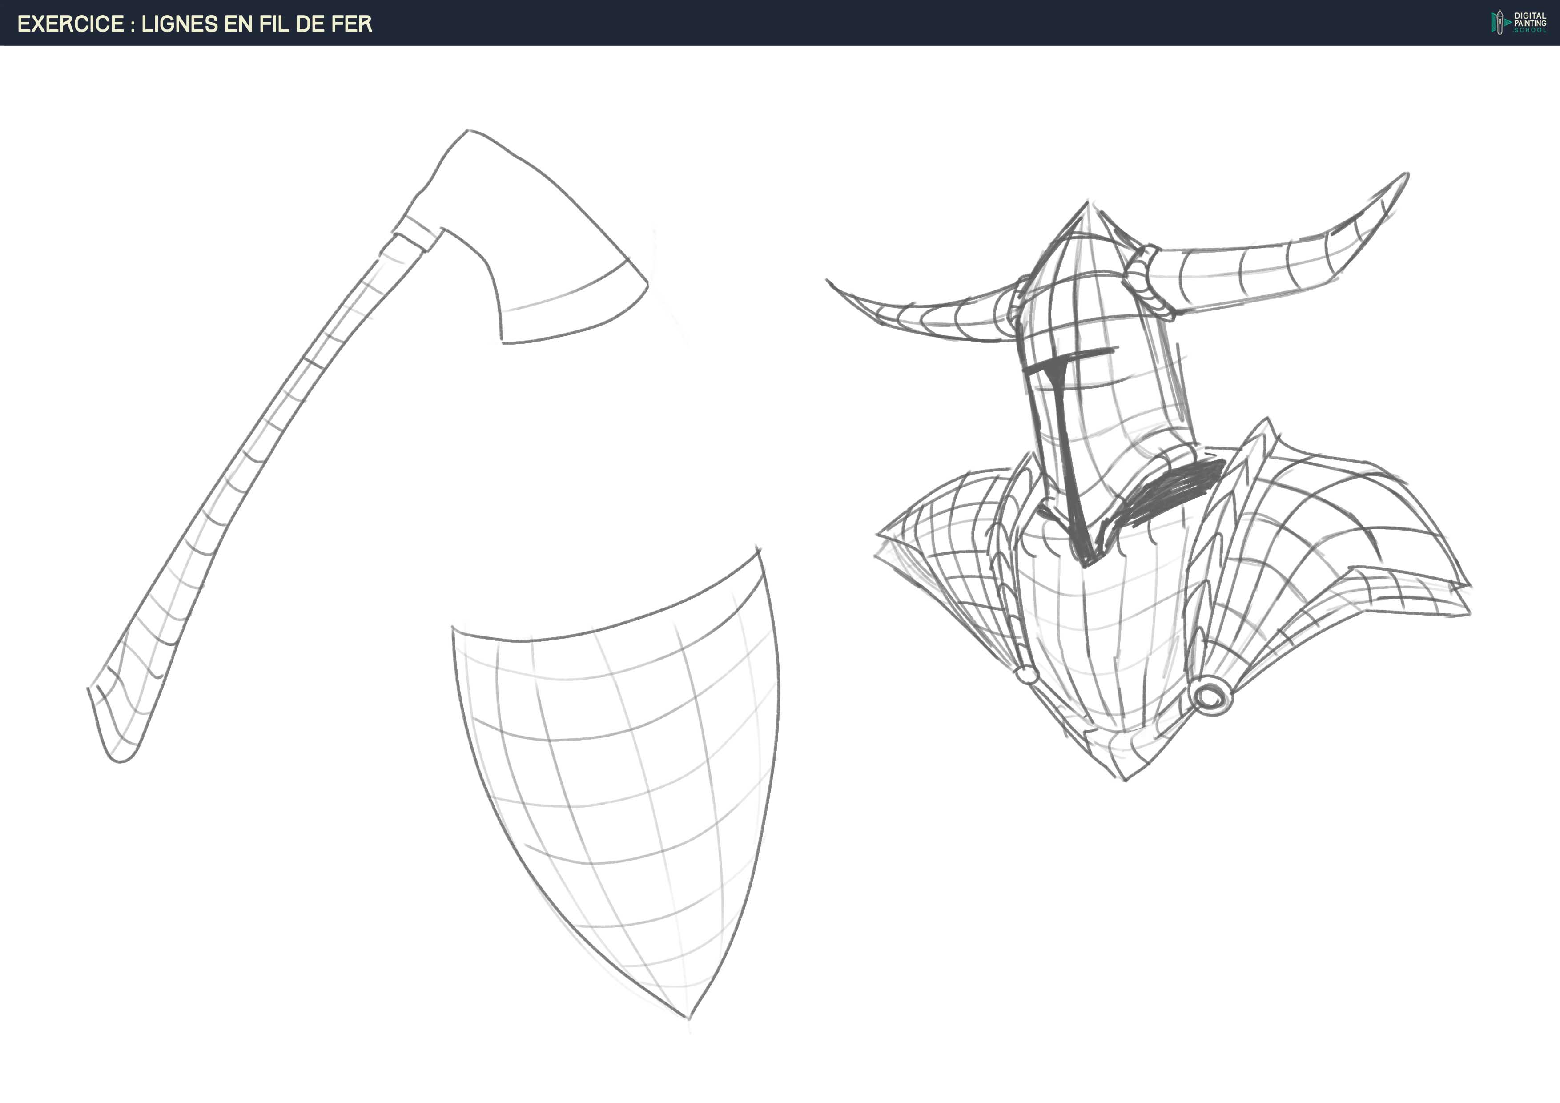Click the Digital Painting School logo text

coord(1529,22)
